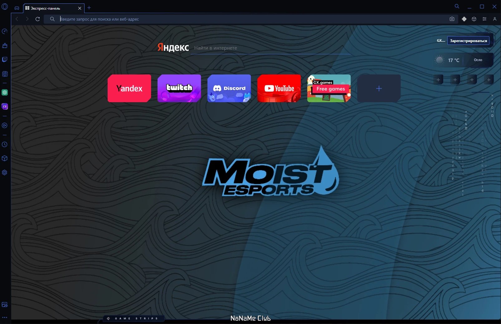Open the Discord speed dial tile

click(x=229, y=88)
